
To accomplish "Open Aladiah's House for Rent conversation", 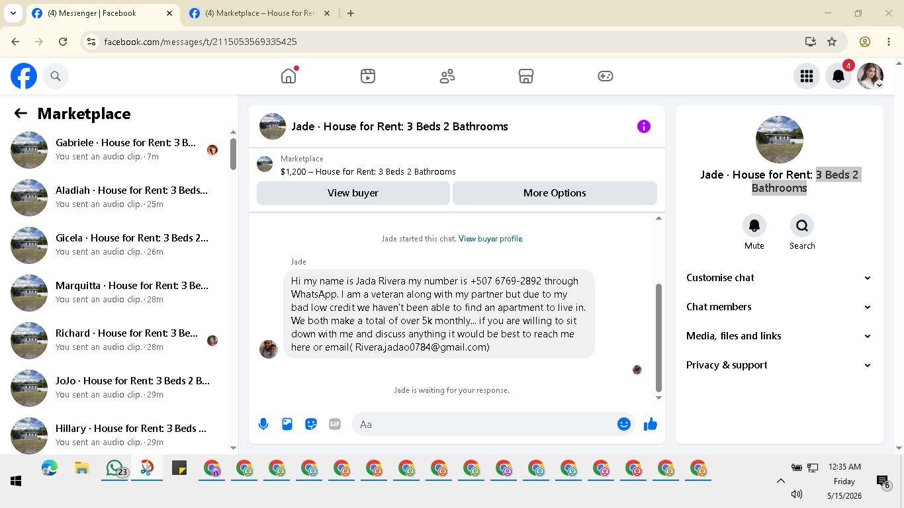I will [x=116, y=197].
